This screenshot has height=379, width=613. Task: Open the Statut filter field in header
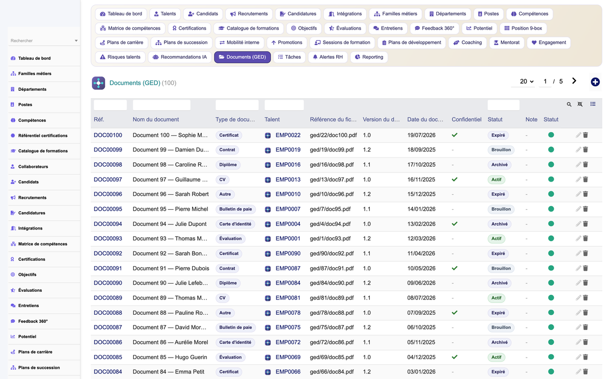pos(503,105)
